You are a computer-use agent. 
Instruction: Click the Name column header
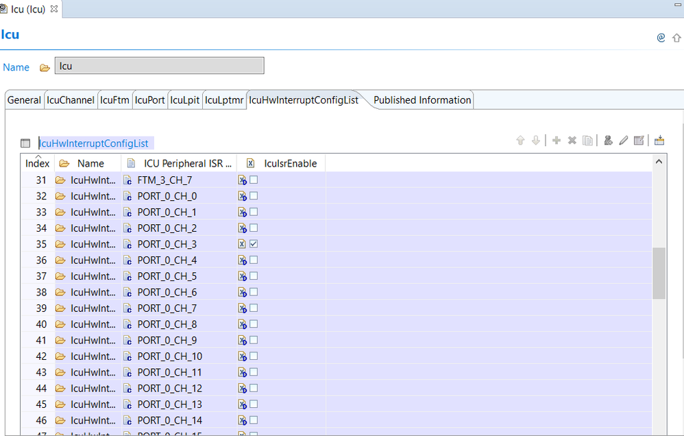click(x=88, y=163)
